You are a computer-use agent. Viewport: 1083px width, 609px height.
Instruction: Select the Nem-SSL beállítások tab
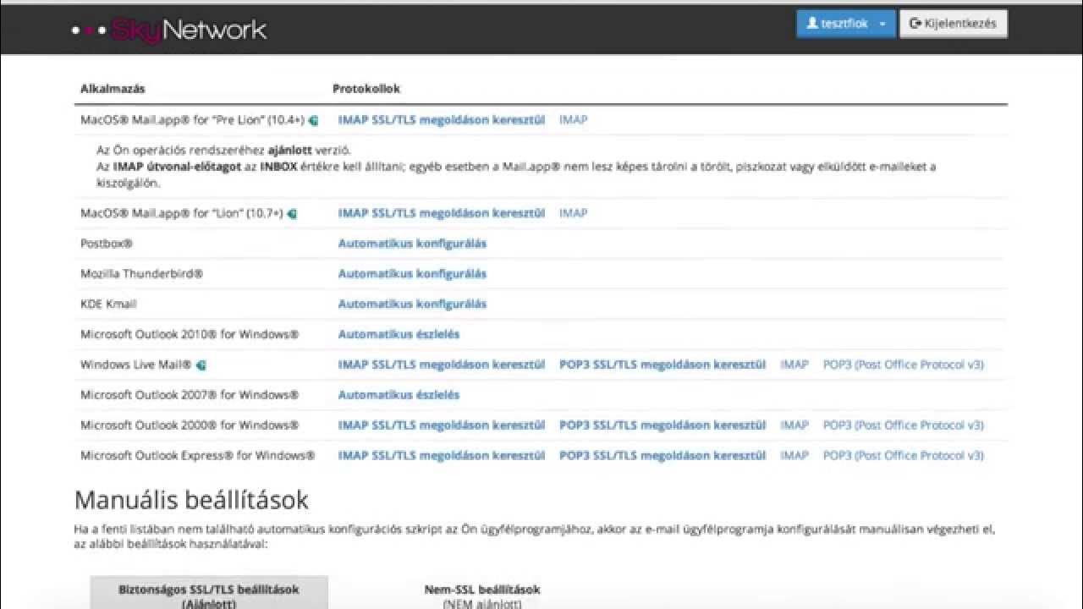click(x=482, y=595)
